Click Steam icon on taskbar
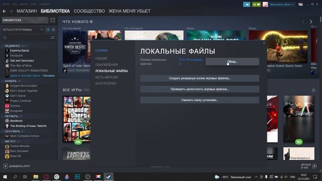Viewport: 322px width, 181px height. coord(109,176)
